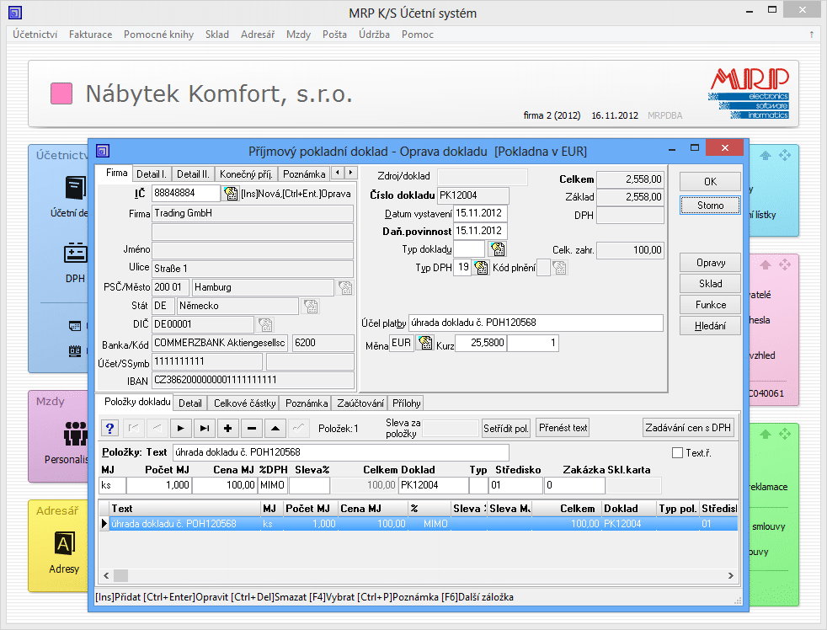Delete the item with minus icon

tap(252, 429)
